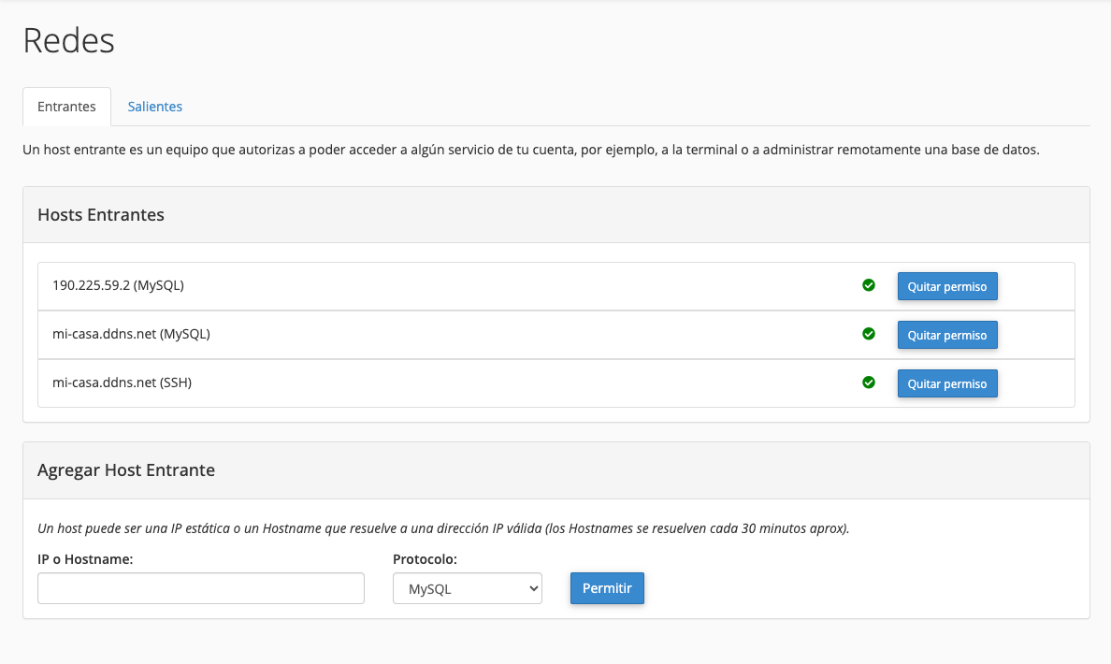Click green check icon for mi-casa.ddns.net (SSH)
Viewport: 1111px width, 664px height.
[869, 383]
